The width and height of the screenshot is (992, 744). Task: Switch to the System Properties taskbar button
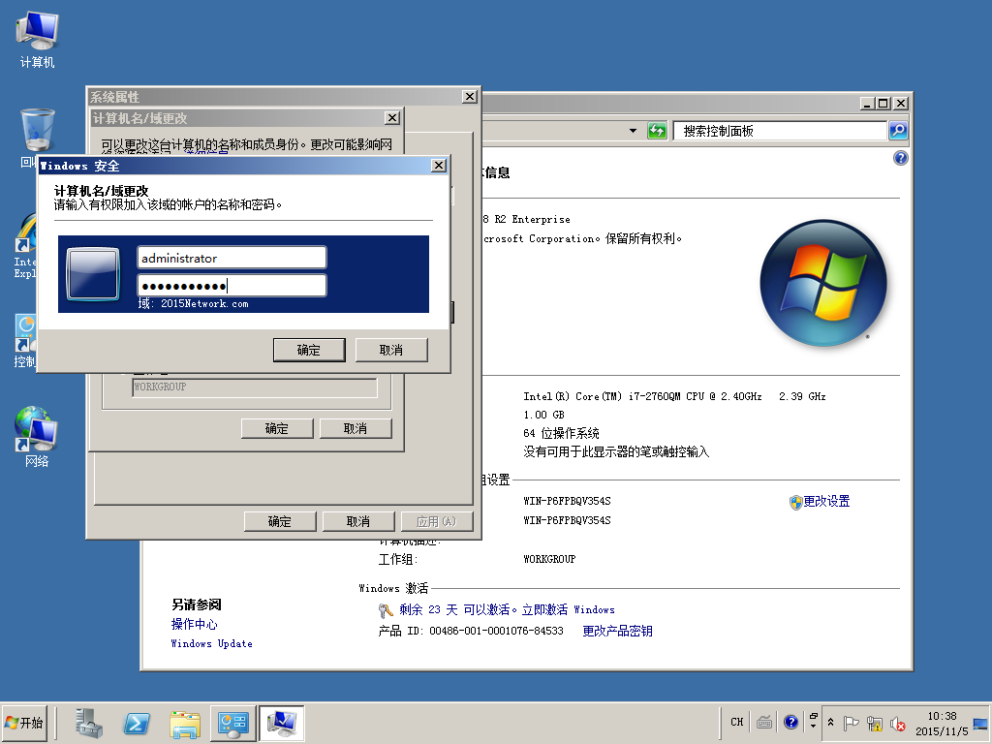[x=282, y=723]
